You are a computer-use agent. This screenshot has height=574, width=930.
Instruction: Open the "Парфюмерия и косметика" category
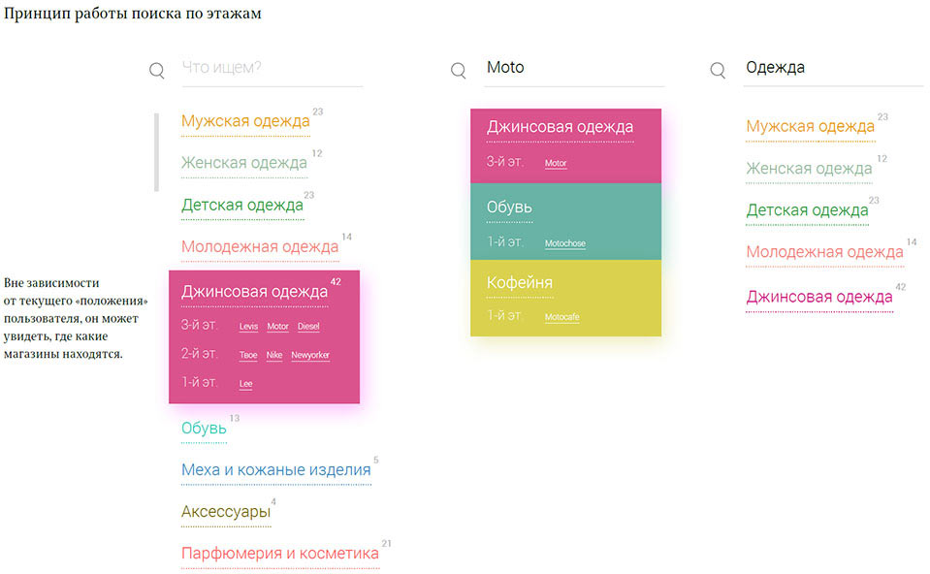(x=279, y=554)
